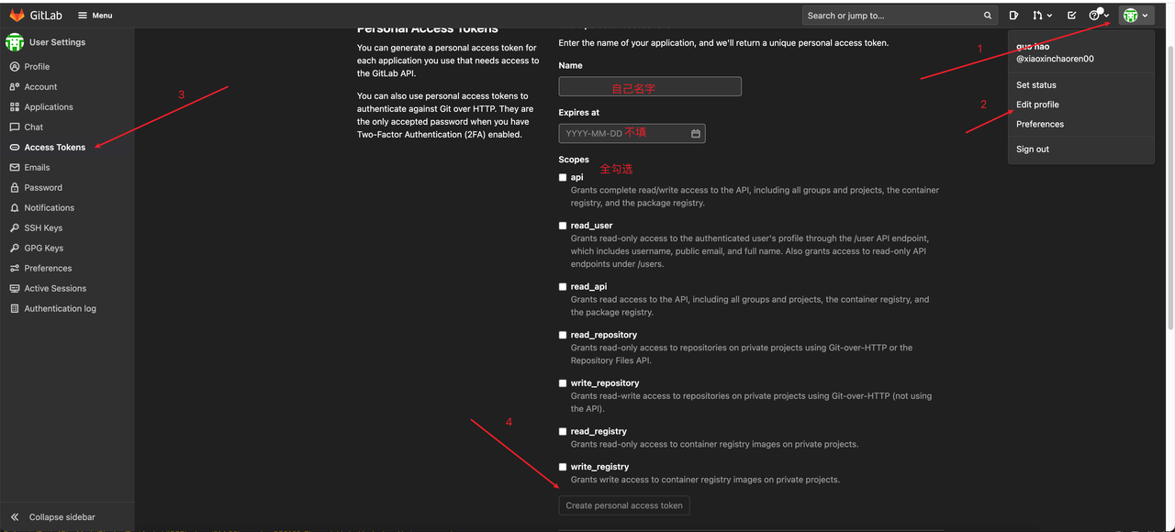Viewport: 1175px width, 532px height.
Task: Click the Emails envelope icon
Action: point(15,168)
